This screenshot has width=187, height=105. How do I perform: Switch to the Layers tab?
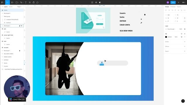pyautogui.click(x=6, y=7)
